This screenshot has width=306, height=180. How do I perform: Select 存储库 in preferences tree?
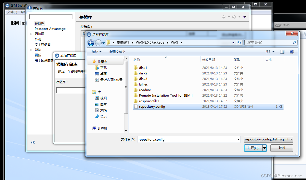click(x=40, y=23)
